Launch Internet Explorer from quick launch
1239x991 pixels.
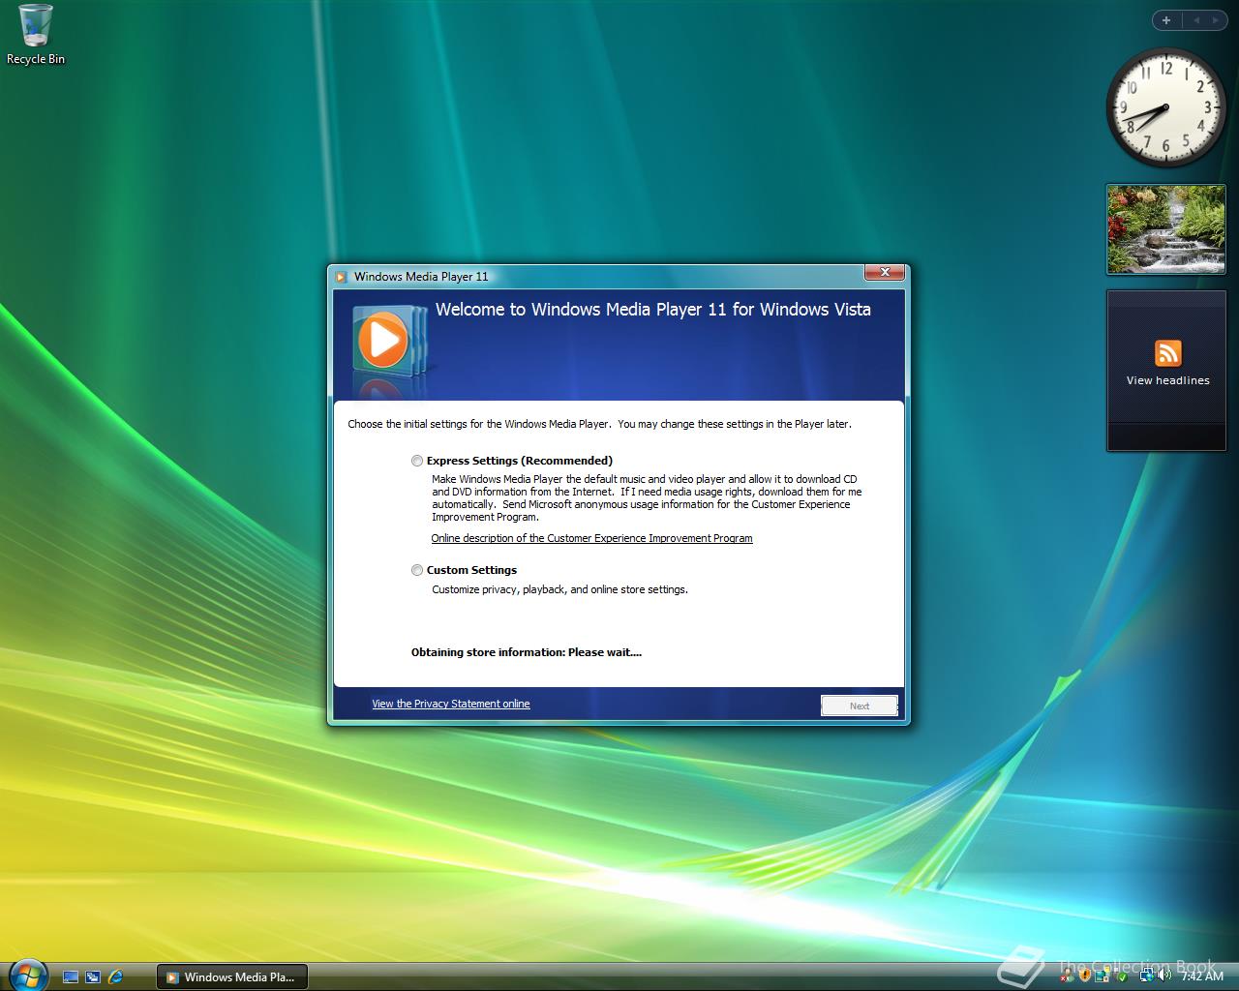[116, 977]
